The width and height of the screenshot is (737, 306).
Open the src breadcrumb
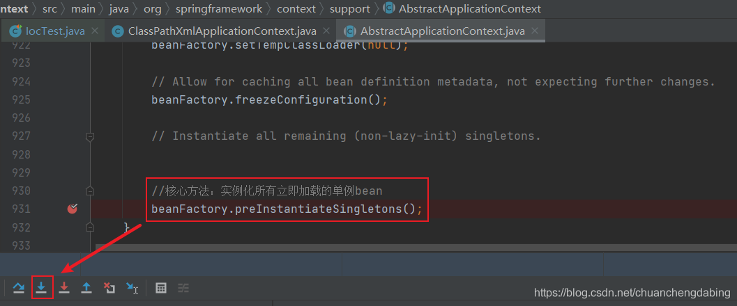pyautogui.click(x=50, y=9)
